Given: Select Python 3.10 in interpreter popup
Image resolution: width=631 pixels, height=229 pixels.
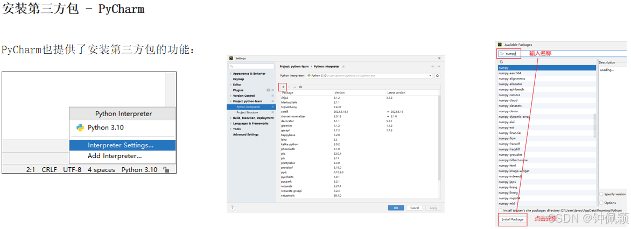Looking at the screenshot, I should point(122,128).
